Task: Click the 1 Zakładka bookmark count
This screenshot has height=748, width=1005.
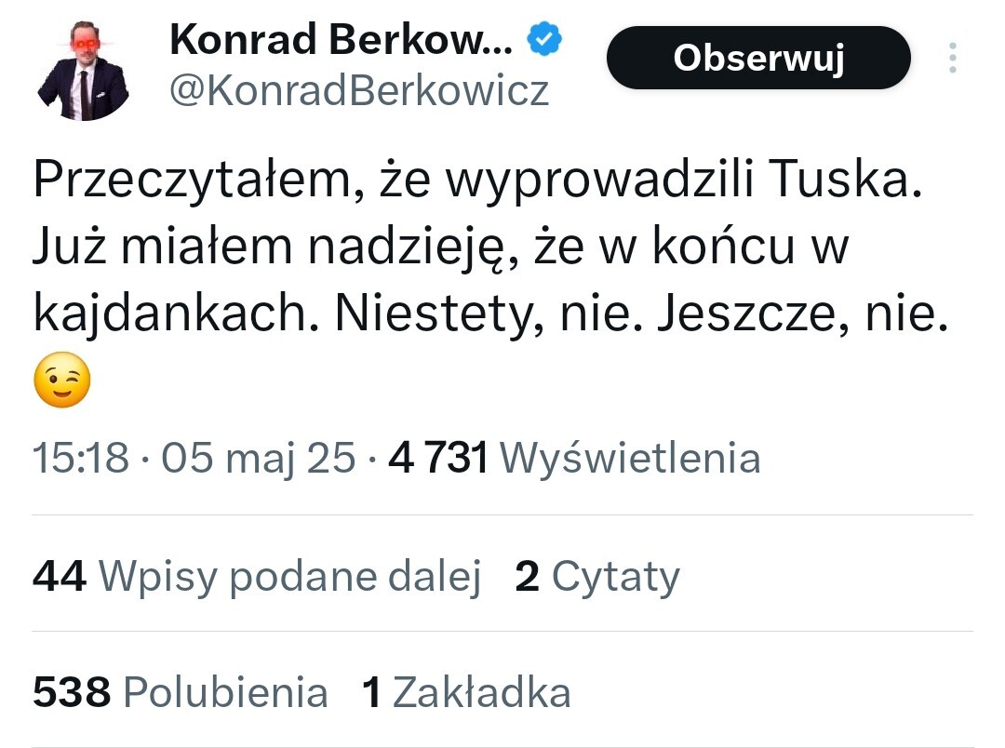Action: [465, 693]
